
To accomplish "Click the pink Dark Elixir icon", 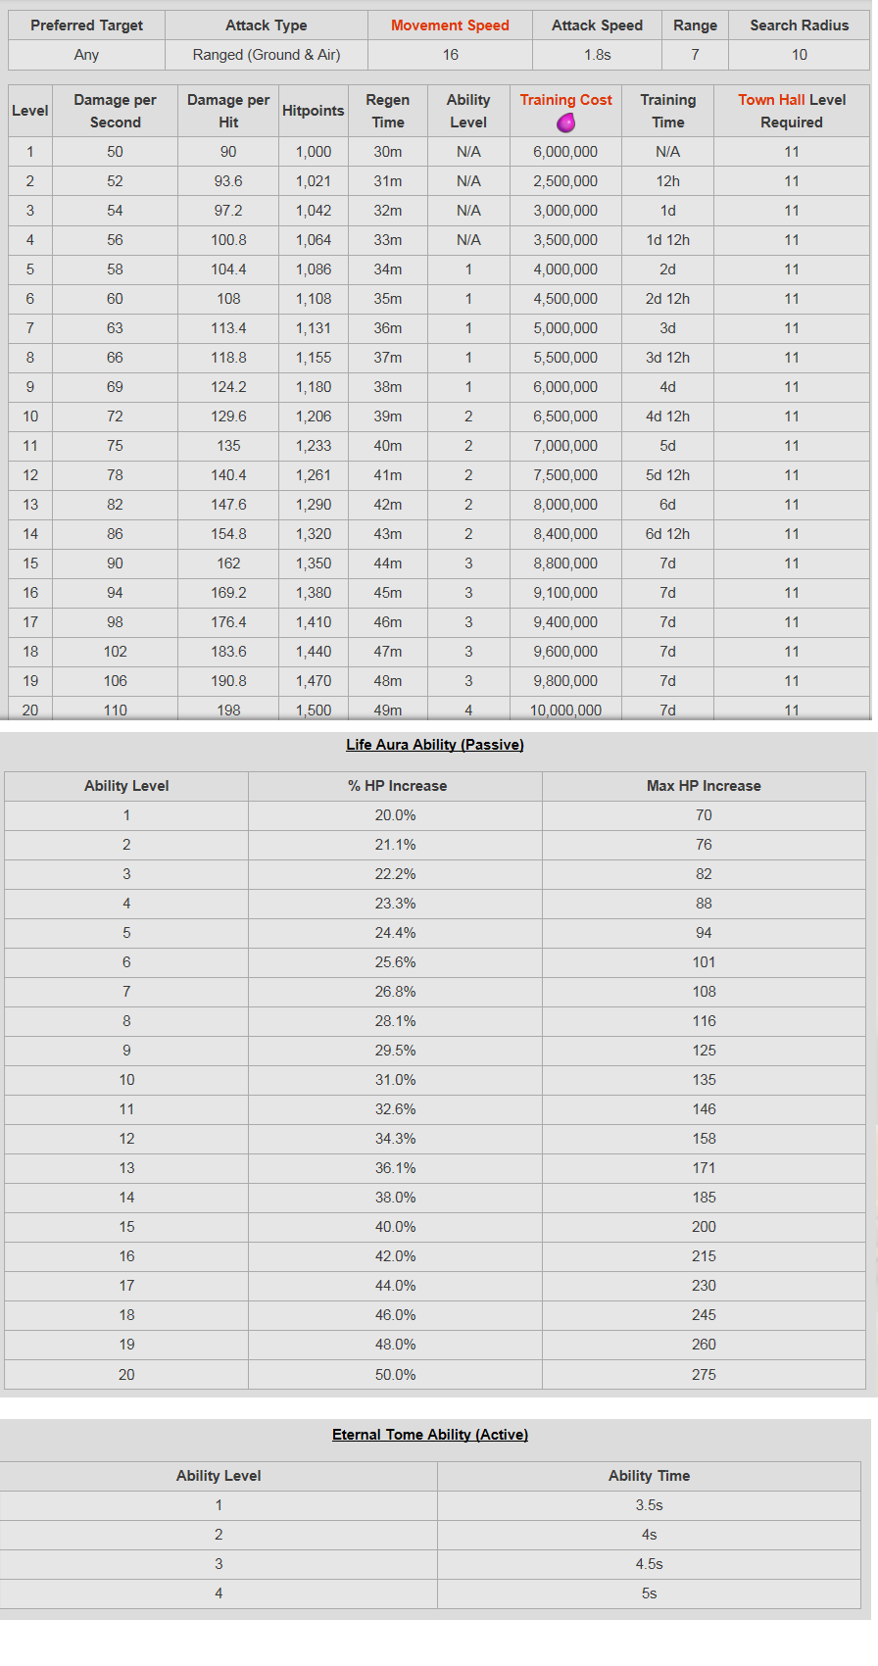I will click(565, 122).
